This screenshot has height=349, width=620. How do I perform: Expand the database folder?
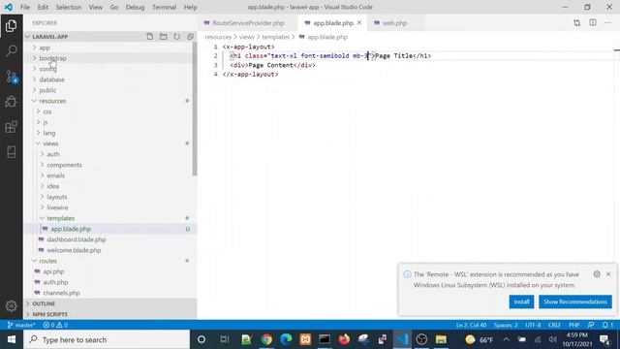pos(110,79)
